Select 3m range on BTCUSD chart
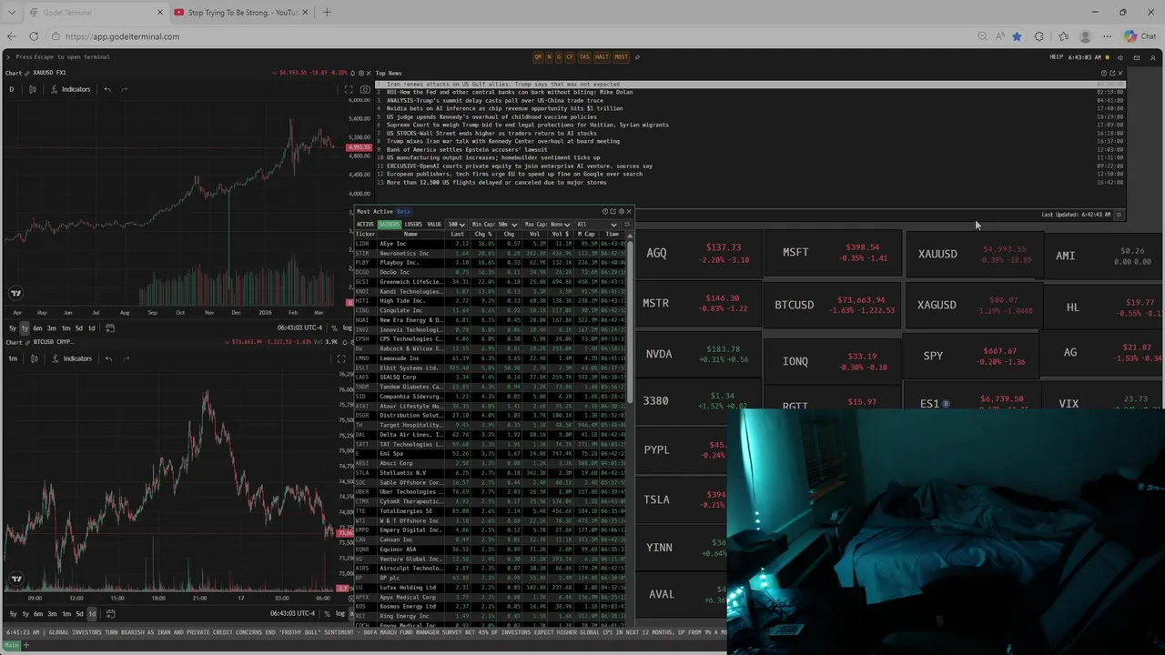The height and width of the screenshot is (655, 1165). click(x=52, y=613)
